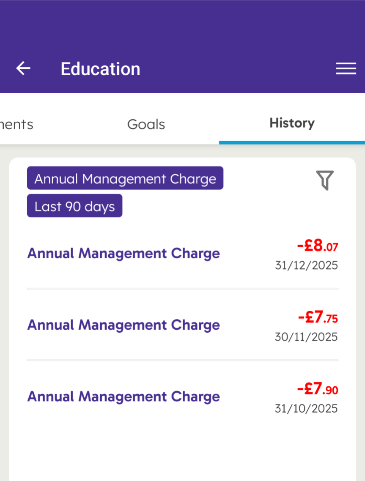
Task: Click the -£7.75 amount
Action: click(318, 317)
